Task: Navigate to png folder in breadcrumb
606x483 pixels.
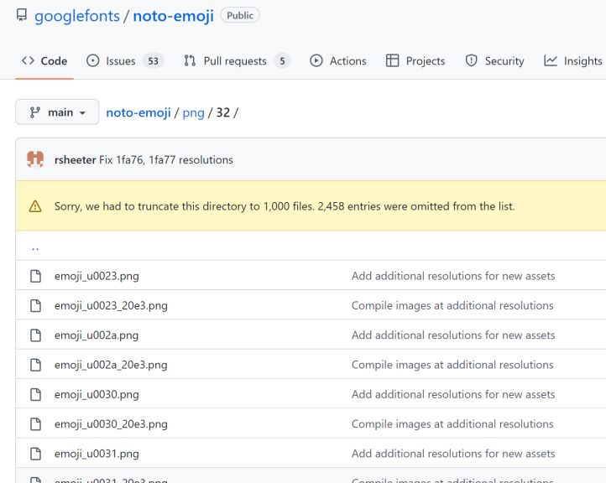Action: coord(193,112)
